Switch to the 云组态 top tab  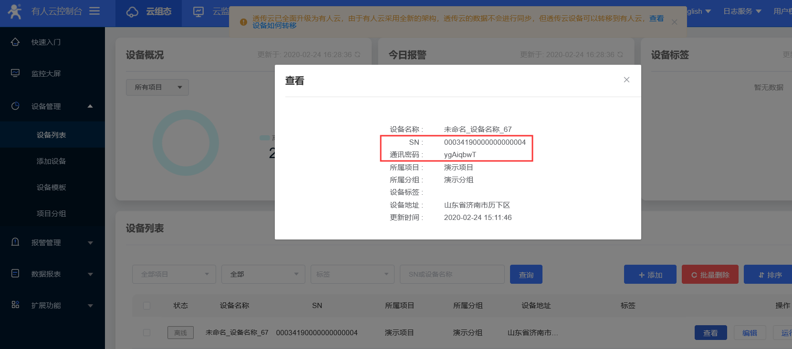[x=149, y=12]
